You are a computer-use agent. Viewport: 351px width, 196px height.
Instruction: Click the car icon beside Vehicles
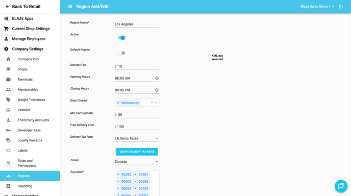pyautogui.click(x=8, y=110)
